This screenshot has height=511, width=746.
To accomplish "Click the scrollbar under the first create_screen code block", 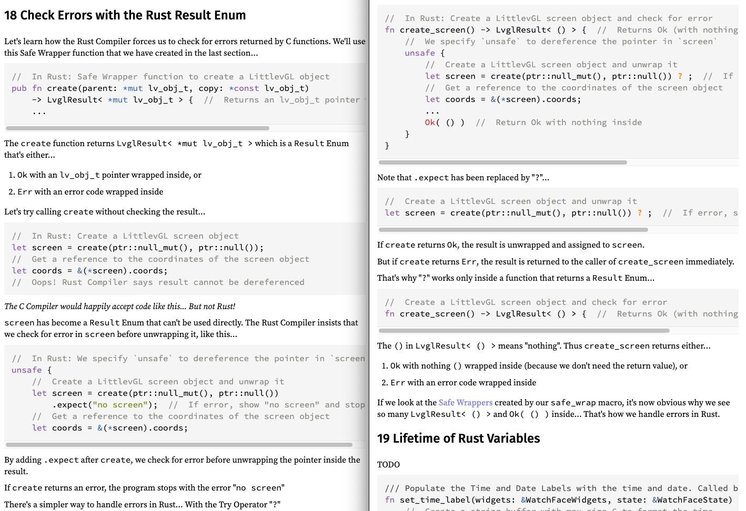I will pyautogui.click(x=502, y=162).
